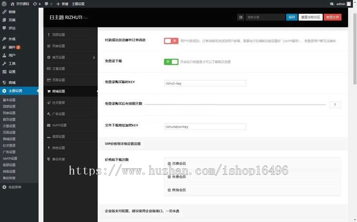Open 顶部设置 in the WordPress submenu
The width and height of the screenshot is (357, 222).
pyautogui.click(x=9, y=106)
